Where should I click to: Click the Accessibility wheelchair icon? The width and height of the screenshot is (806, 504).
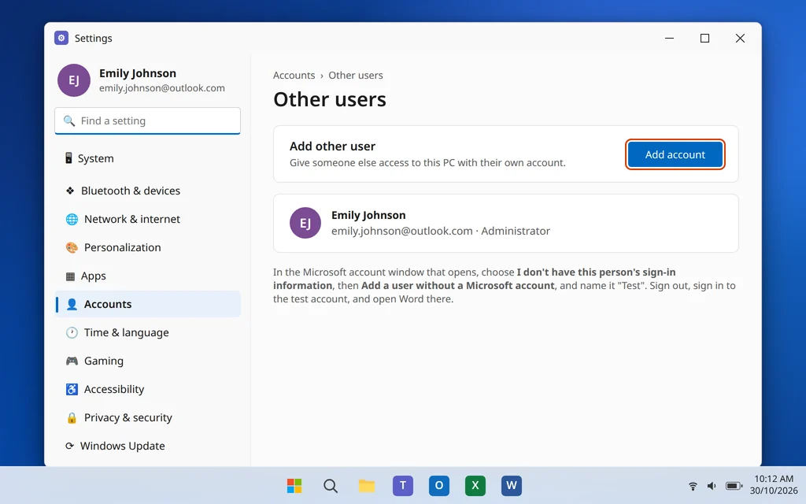[72, 389]
